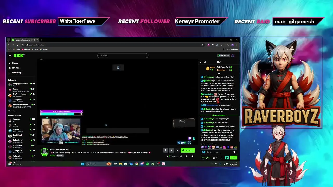This screenshot has width=333, height=187.
Task: Click the Gift Subs button
Action: click(188, 150)
